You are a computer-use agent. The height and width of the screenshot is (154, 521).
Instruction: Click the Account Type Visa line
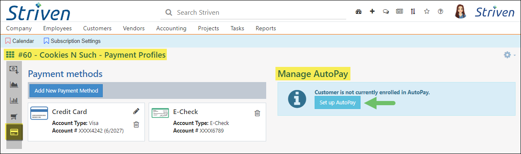point(76,123)
